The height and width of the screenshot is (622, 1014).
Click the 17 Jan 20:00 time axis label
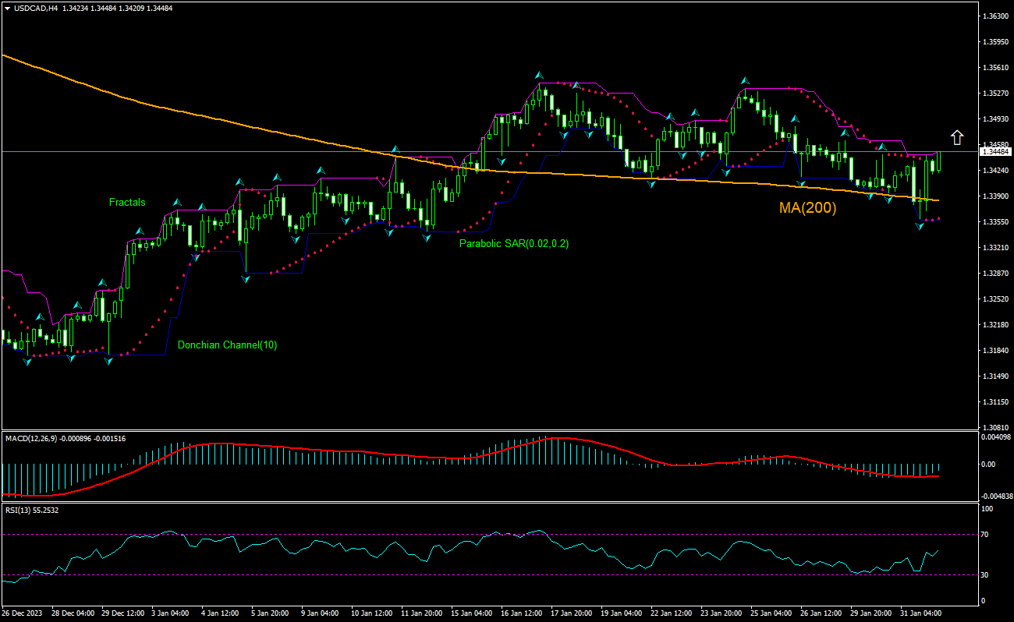[x=569, y=613]
